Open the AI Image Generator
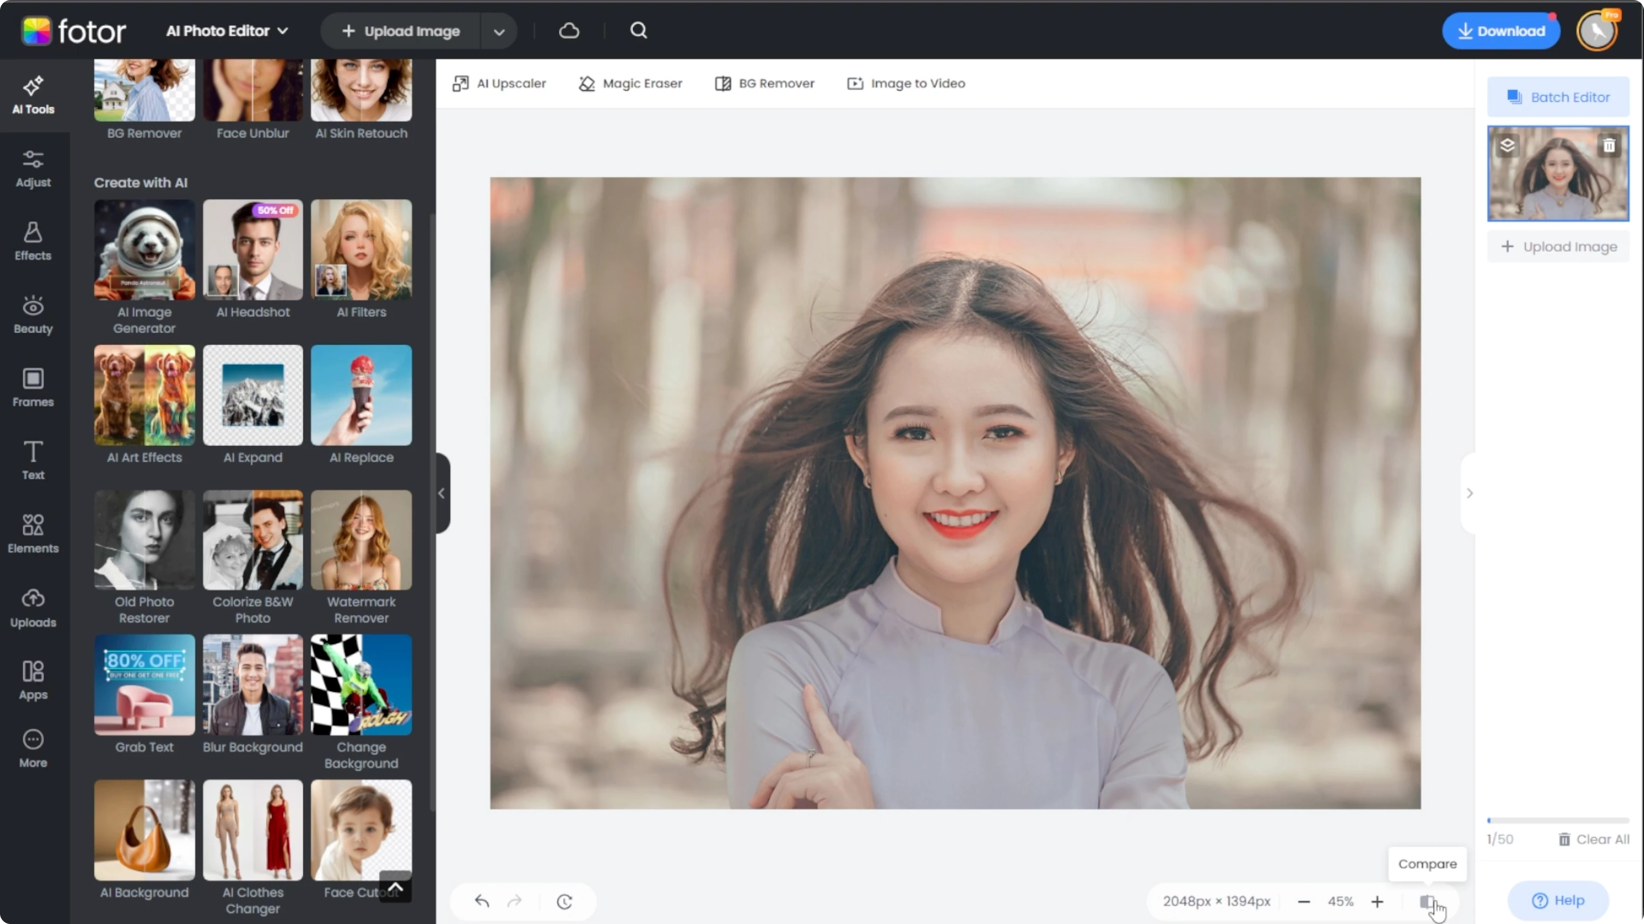 (144, 250)
